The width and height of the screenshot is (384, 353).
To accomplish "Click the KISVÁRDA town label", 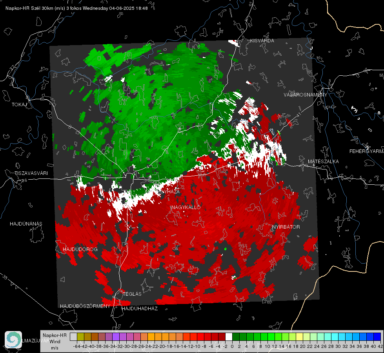I will 262,41.
